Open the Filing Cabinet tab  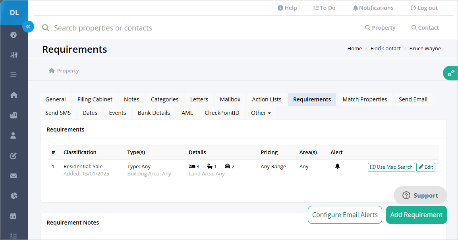pos(95,99)
